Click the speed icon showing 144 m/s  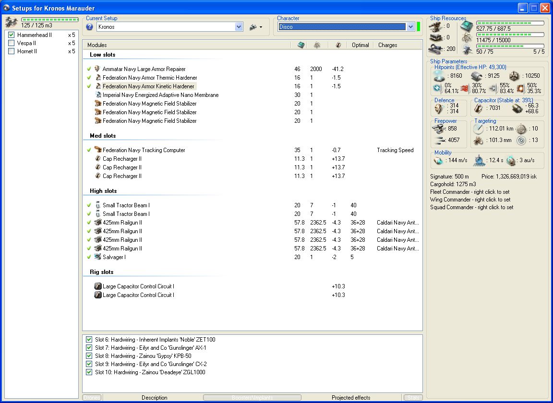pos(438,160)
